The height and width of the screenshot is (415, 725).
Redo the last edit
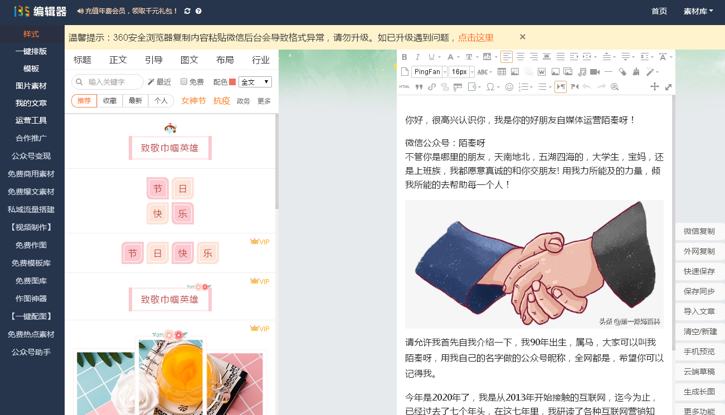click(601, 87)
